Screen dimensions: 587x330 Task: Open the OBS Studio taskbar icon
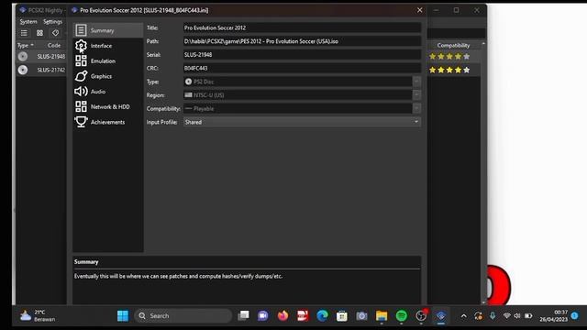pyautogui.click(x=421, y=315)
